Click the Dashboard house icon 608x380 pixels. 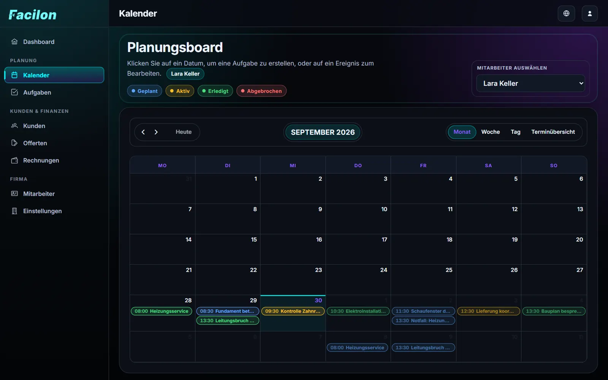point(14,42)
